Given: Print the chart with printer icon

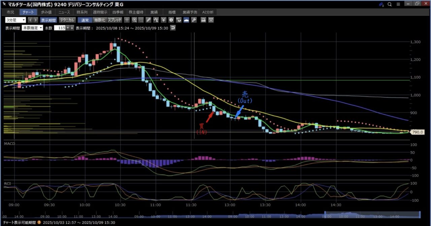Looking at the screenshot, I should pos(203,20).
